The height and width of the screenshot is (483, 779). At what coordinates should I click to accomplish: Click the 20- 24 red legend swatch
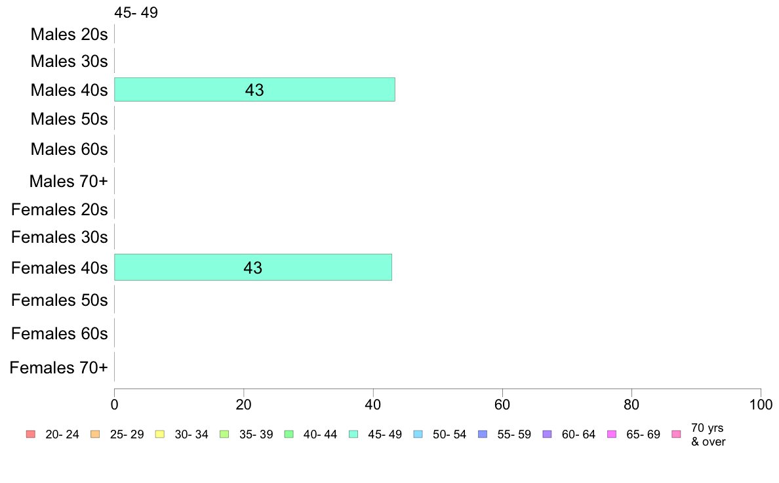tap(31, 434)
